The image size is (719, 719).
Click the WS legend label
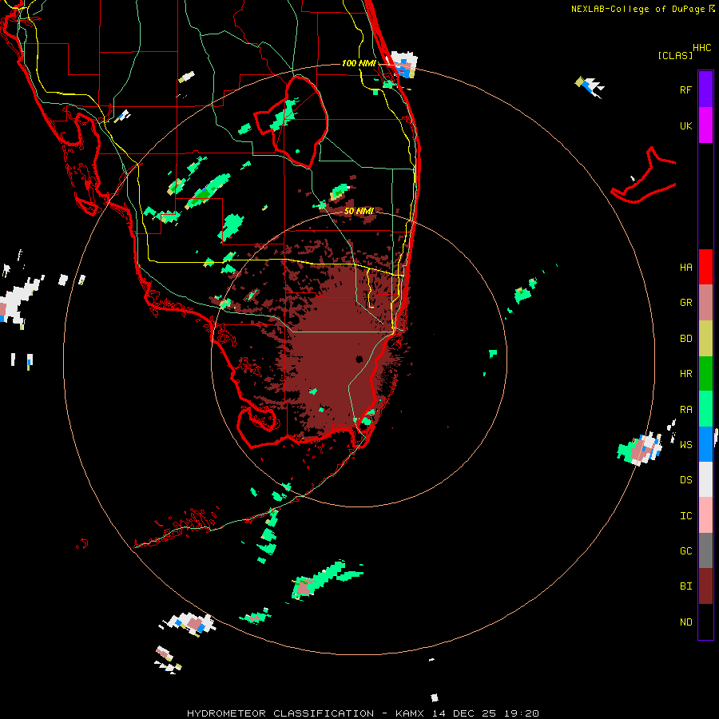[x=685, y=445]
